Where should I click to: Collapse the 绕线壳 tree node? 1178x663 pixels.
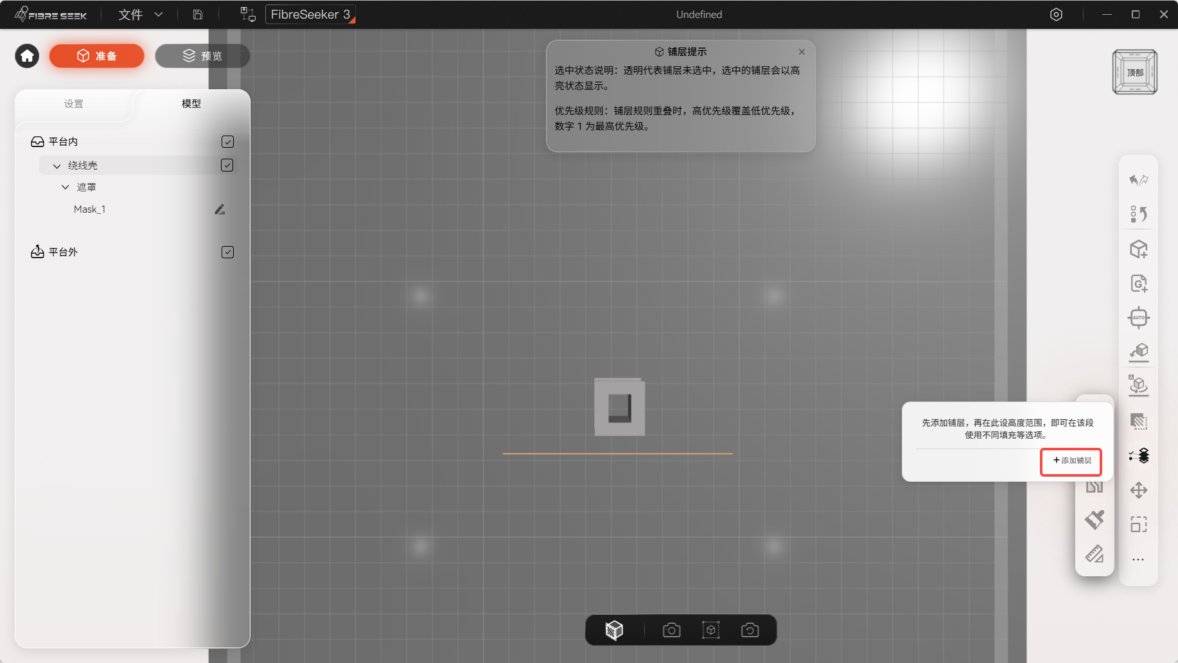tap(57, 166)
